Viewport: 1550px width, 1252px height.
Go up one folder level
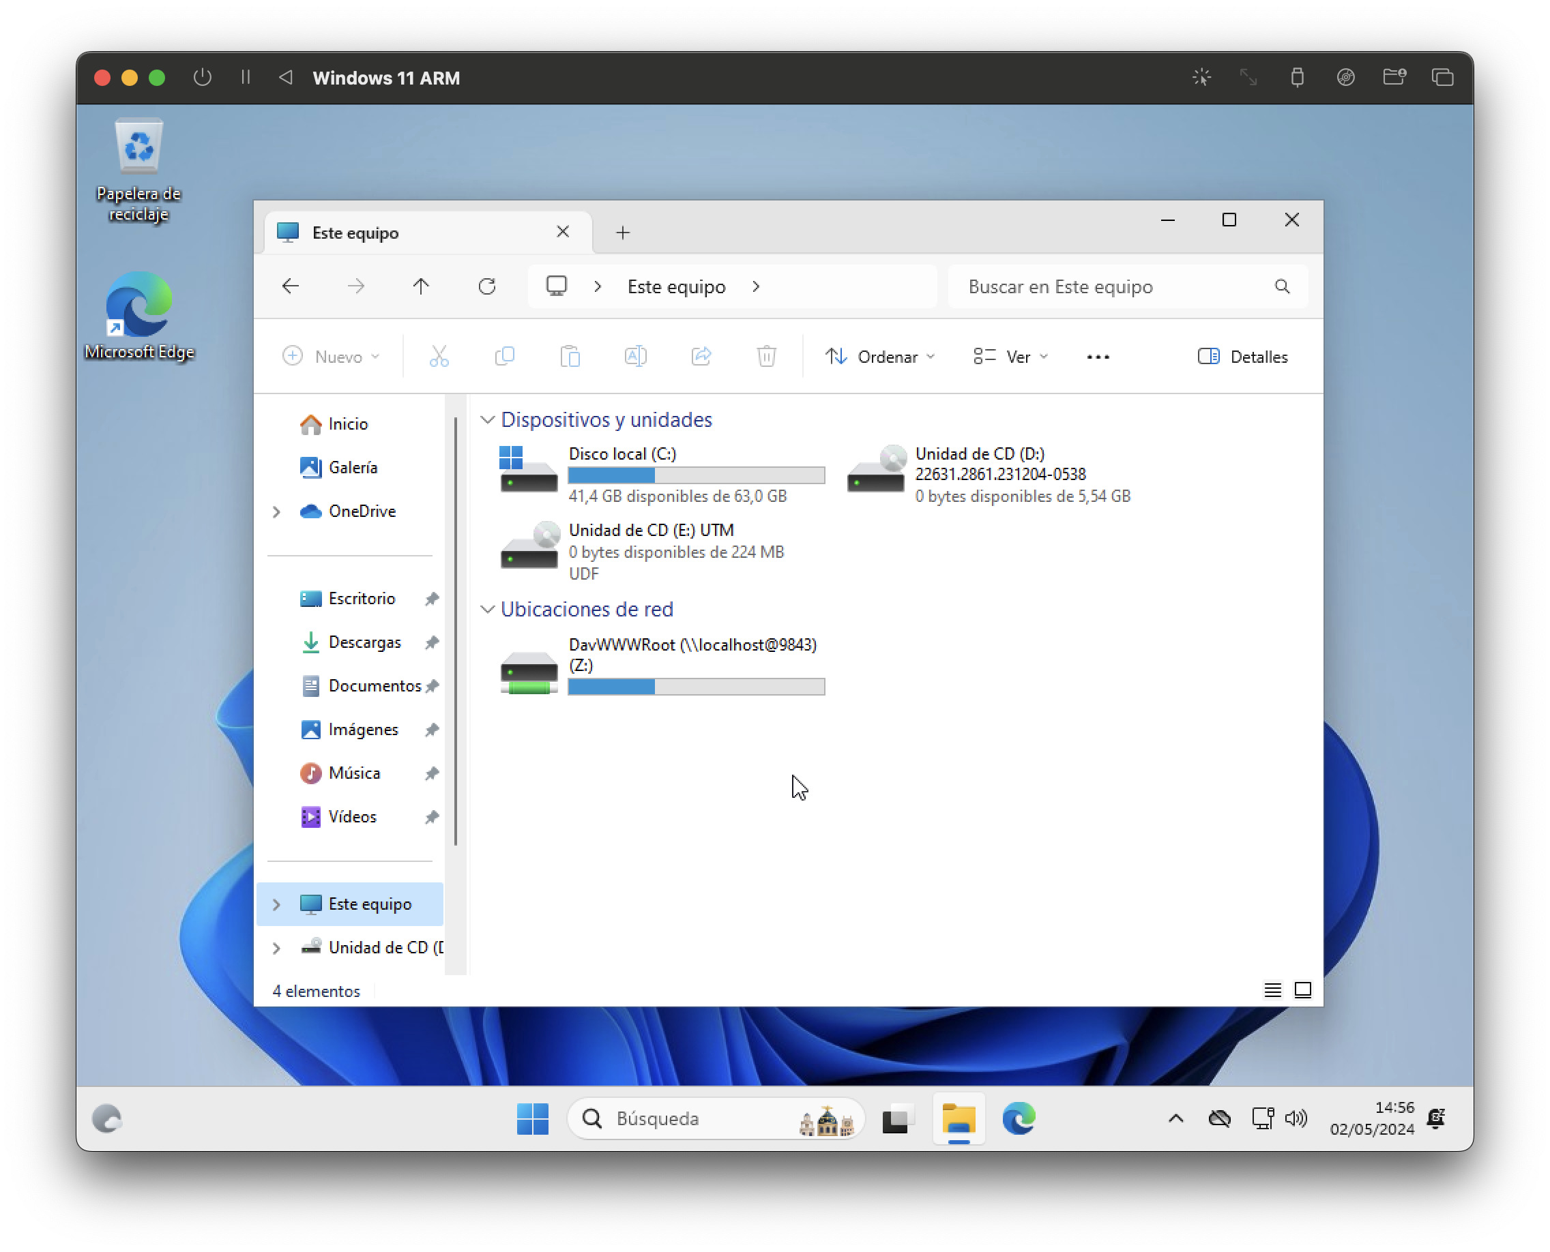pos(421,286)
